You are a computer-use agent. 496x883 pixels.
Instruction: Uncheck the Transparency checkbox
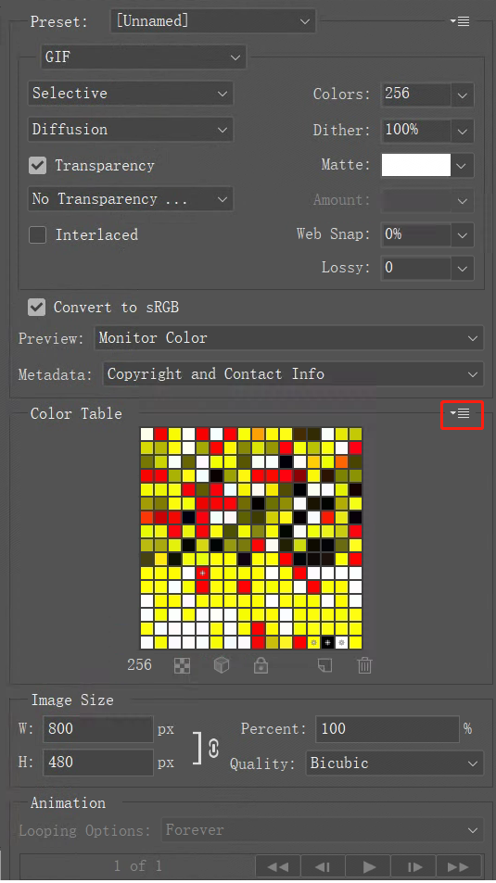[x=38, y=166]
